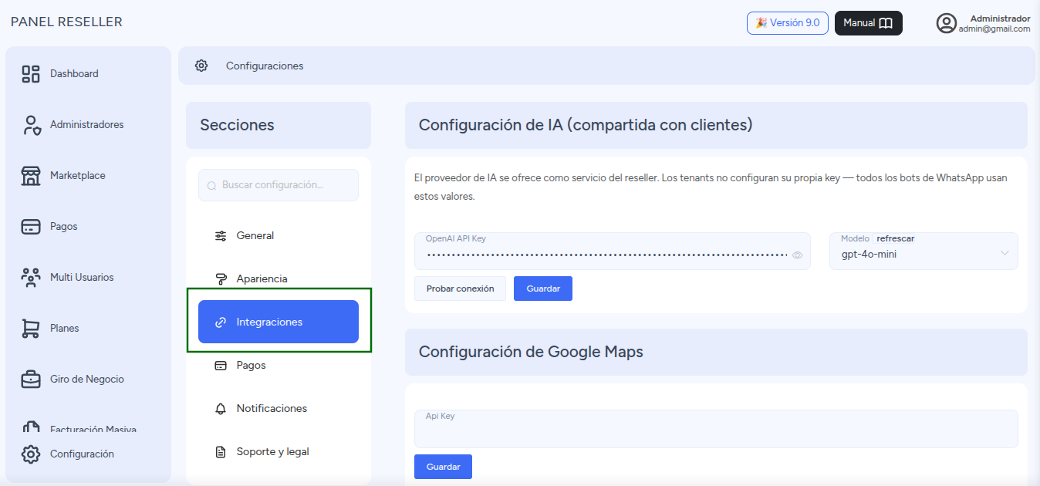Click the Pagos card icon in main sidebar
This screenshot has width=1040, height=486.
[31, 227]
